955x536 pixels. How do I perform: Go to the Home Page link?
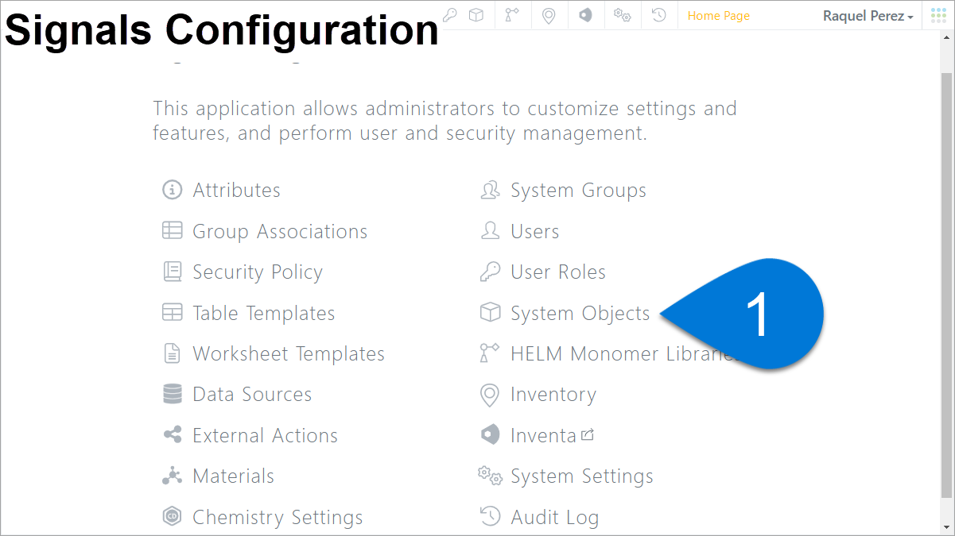click(x=718, y=16)
